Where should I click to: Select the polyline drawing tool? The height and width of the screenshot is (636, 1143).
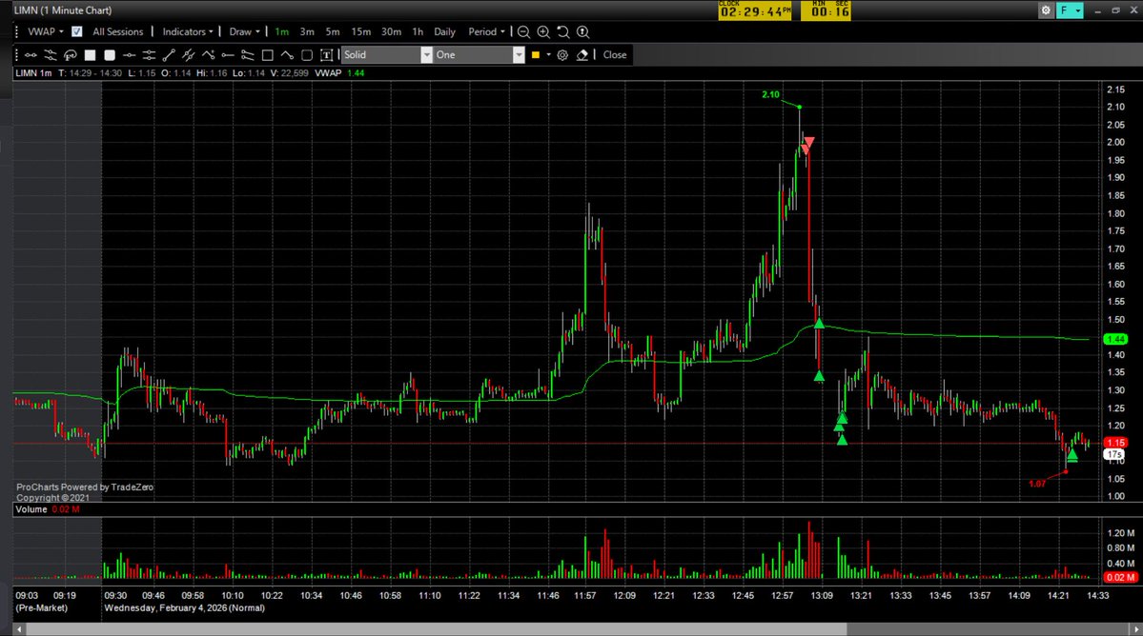208,55
